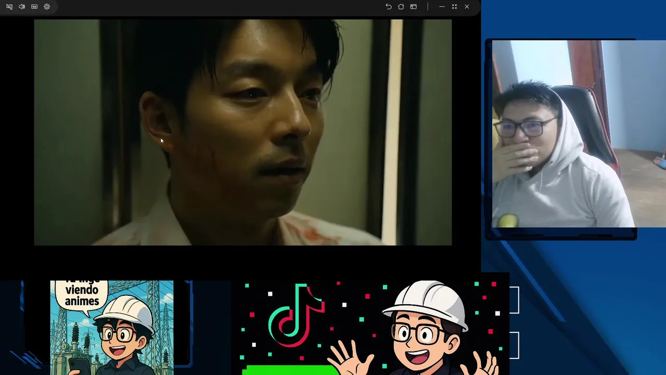Open the keyboard icon in top bar

[x=34, y=7]
